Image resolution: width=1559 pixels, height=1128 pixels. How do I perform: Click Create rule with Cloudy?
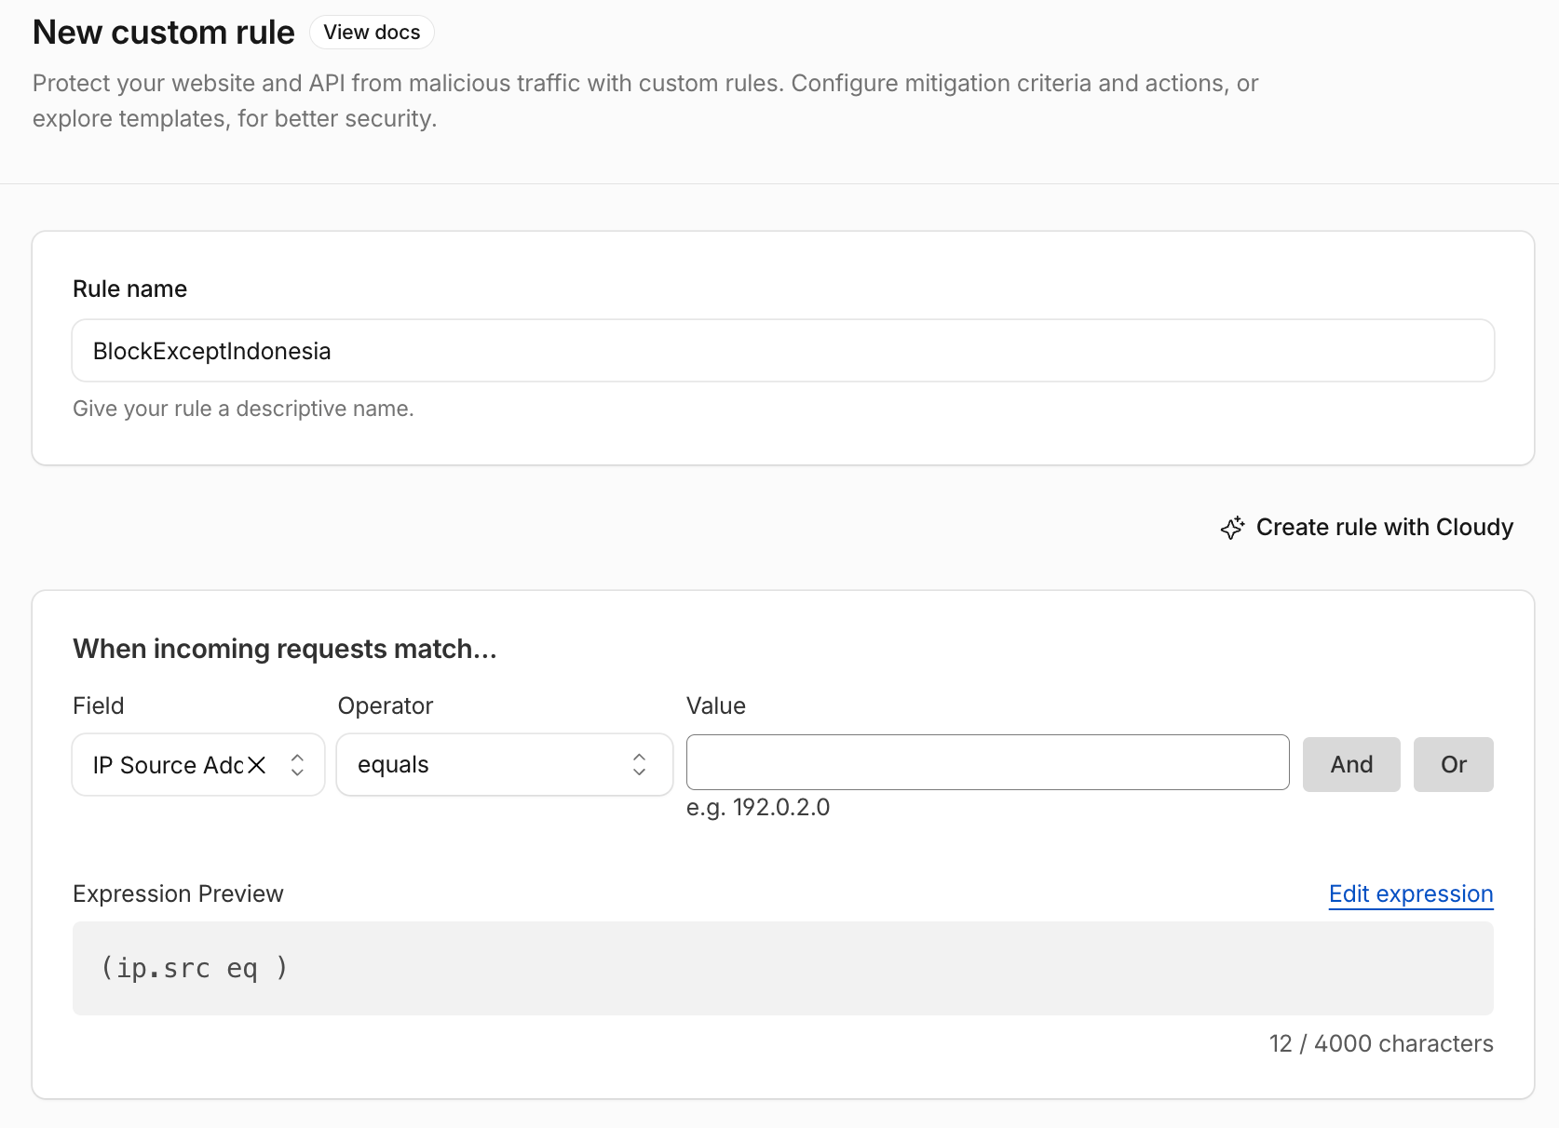coord(1366,528)
